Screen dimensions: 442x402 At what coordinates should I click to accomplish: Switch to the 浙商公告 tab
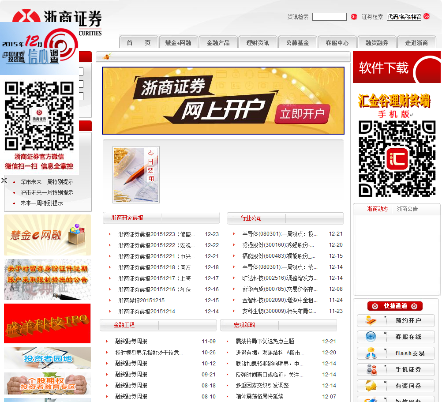coord(407,209)
